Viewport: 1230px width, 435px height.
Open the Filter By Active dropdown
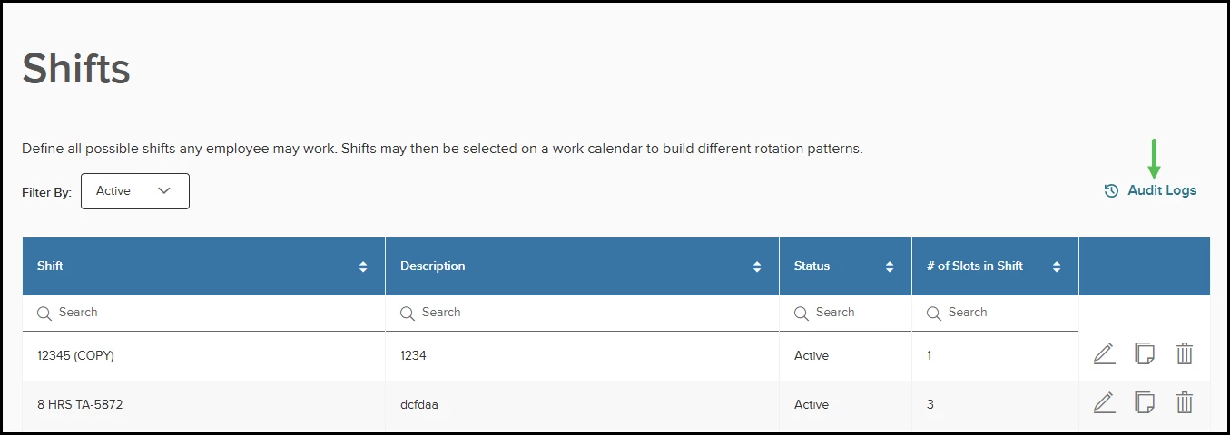(135, 191)
